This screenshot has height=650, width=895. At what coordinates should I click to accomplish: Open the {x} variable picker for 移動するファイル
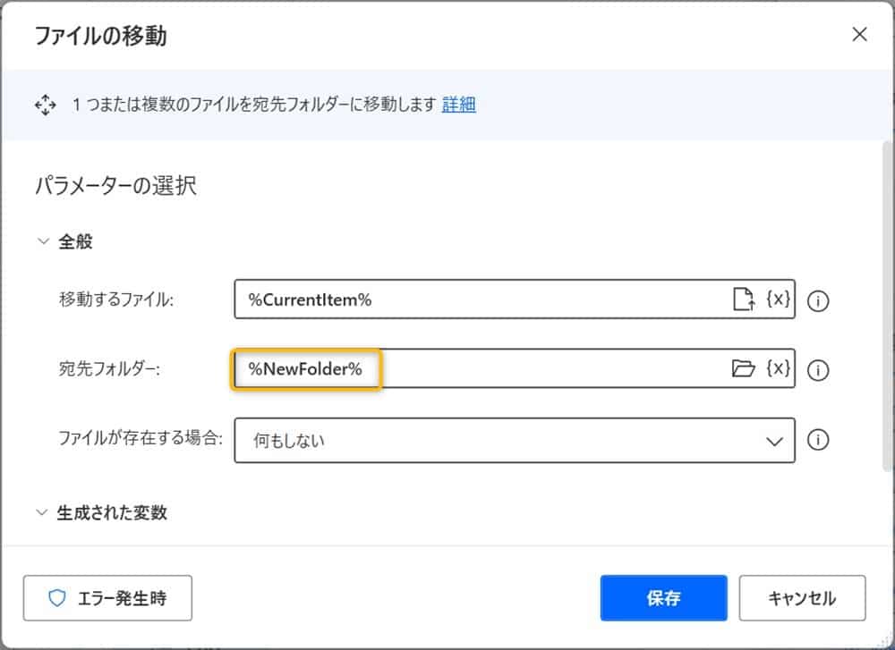pos(778,300)
